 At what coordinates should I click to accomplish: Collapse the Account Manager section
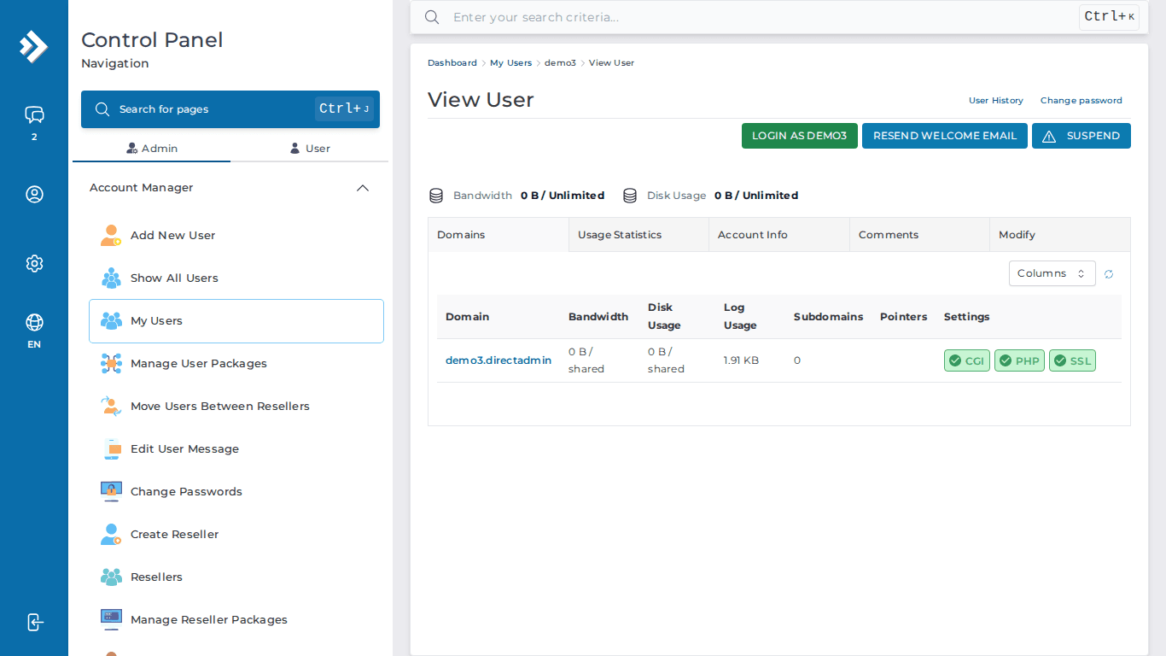click(x=362, y=187)
